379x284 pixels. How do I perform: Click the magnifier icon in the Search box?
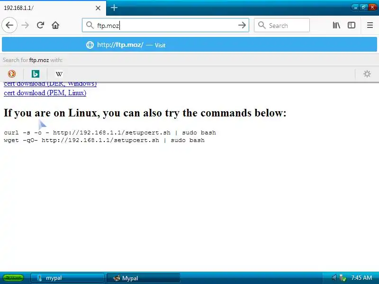coord(262,25)
